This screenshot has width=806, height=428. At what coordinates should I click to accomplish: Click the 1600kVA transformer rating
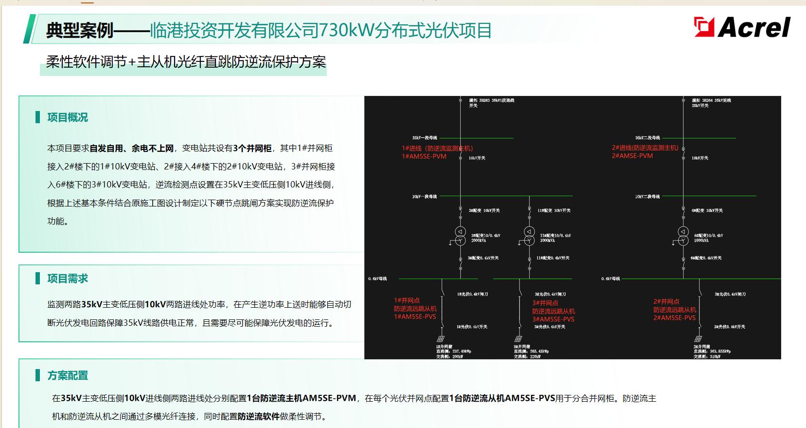click(701, 241)
